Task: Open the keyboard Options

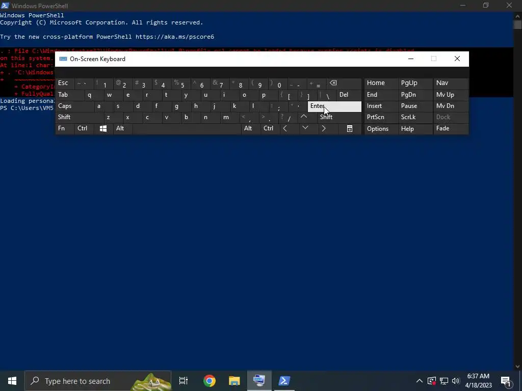Action: click(x=381, y=129)
